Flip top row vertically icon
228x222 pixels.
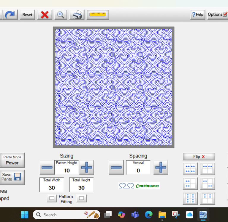208,198
